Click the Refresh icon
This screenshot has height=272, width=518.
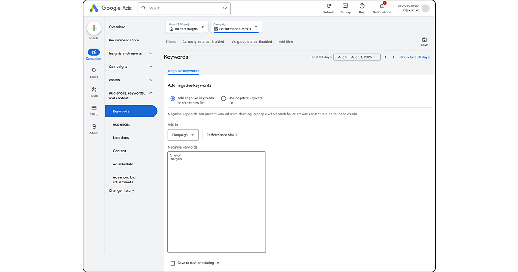pyautogui.click(x=328, y=6)
